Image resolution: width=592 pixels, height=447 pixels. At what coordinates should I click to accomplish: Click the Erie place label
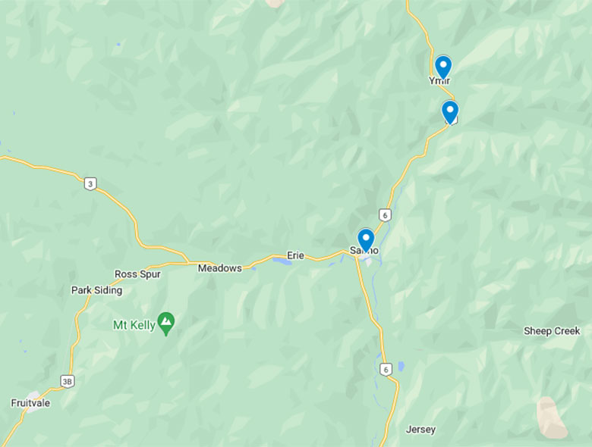coord(295,255)
